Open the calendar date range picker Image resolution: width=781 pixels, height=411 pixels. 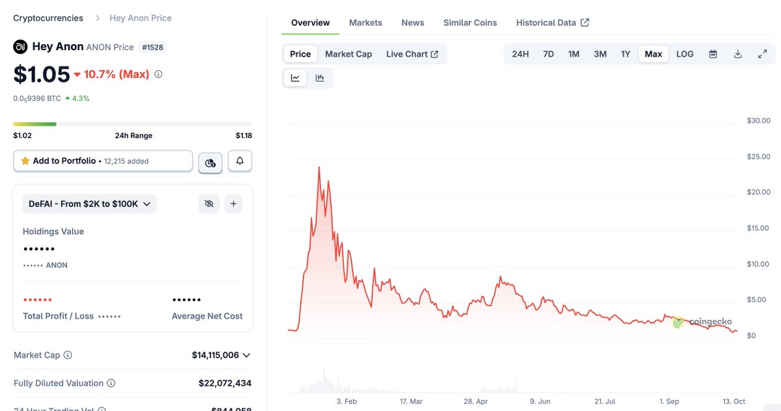tap(713, 54)
